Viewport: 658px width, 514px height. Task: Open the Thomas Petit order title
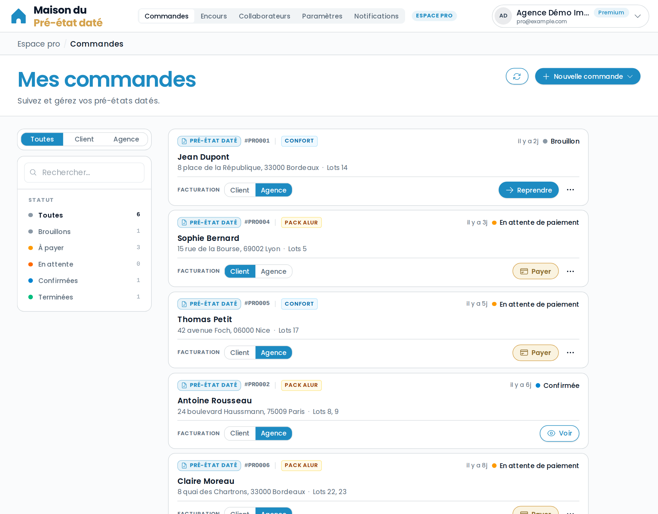[x=205, y=319]
